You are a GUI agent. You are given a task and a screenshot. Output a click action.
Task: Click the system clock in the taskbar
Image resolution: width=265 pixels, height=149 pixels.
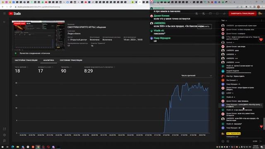point(256,147)
